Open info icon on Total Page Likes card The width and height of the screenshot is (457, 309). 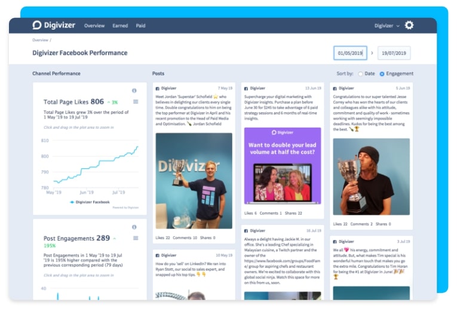pos(134,91)
